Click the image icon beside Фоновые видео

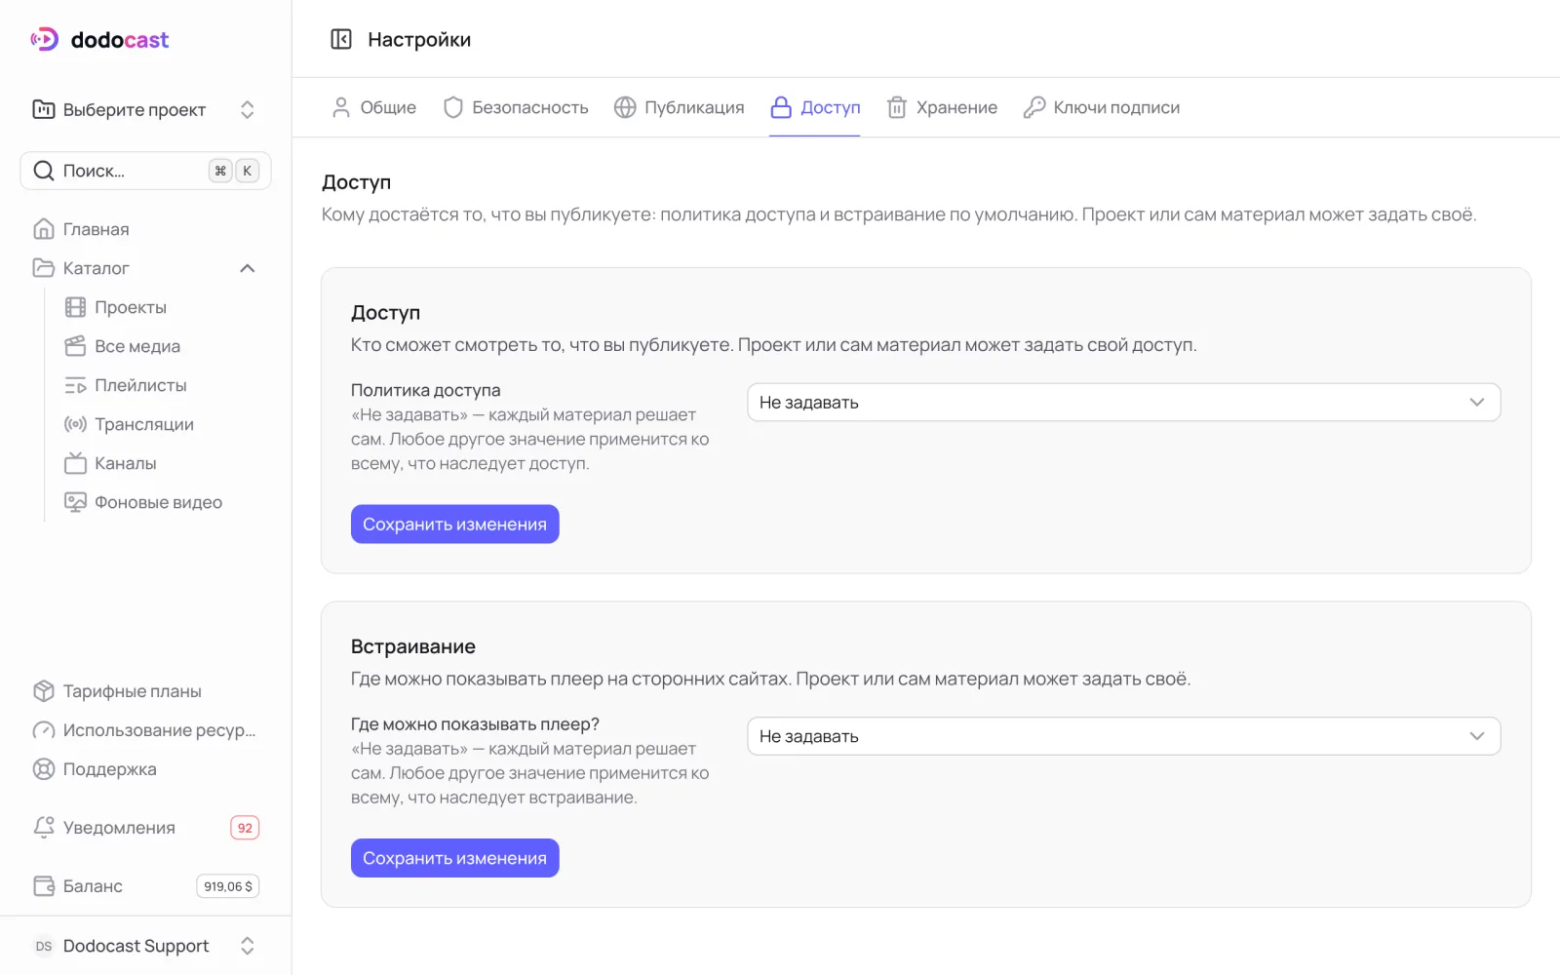tap(75, 502)
